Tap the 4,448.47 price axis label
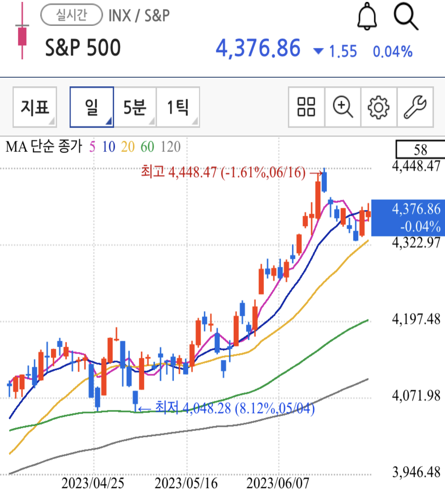The height and width of the screenshot is (496, 445). 416,166
